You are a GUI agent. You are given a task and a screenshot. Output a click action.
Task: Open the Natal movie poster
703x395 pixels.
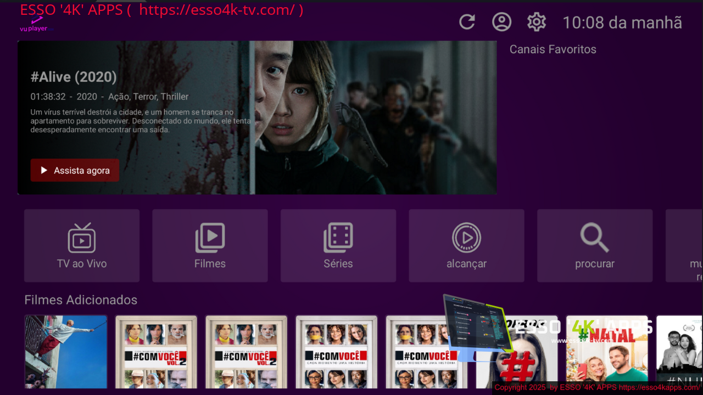pyautogui.click(x=607, y=352)
